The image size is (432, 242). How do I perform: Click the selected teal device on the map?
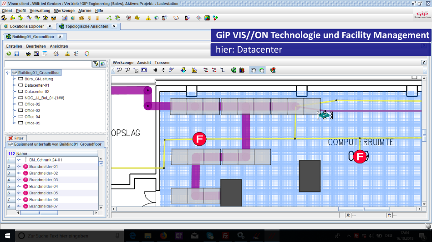tap(325, 115)
